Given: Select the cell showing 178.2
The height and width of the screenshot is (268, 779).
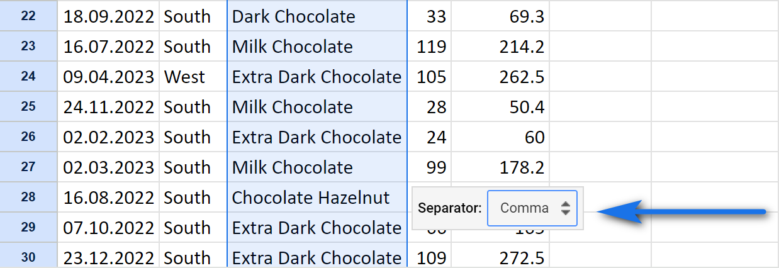Looking at the screenshot, I should [x=500, y=167].
